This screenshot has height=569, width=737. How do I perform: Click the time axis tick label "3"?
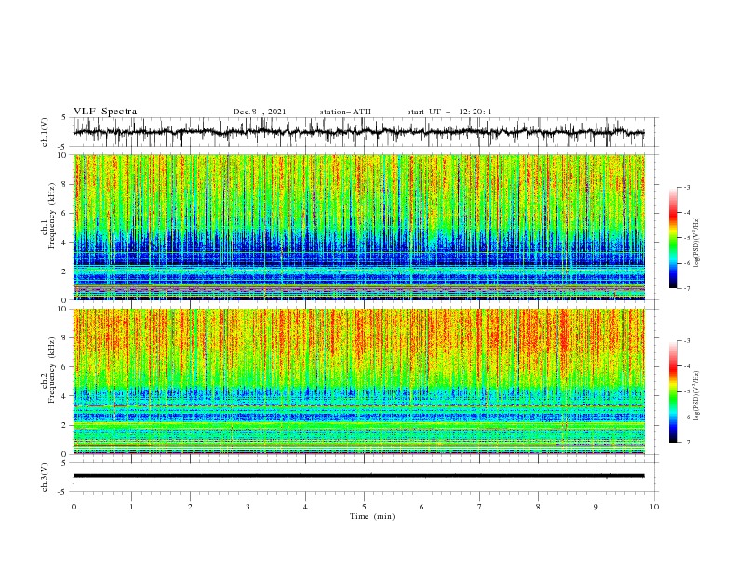coord(248,507)
